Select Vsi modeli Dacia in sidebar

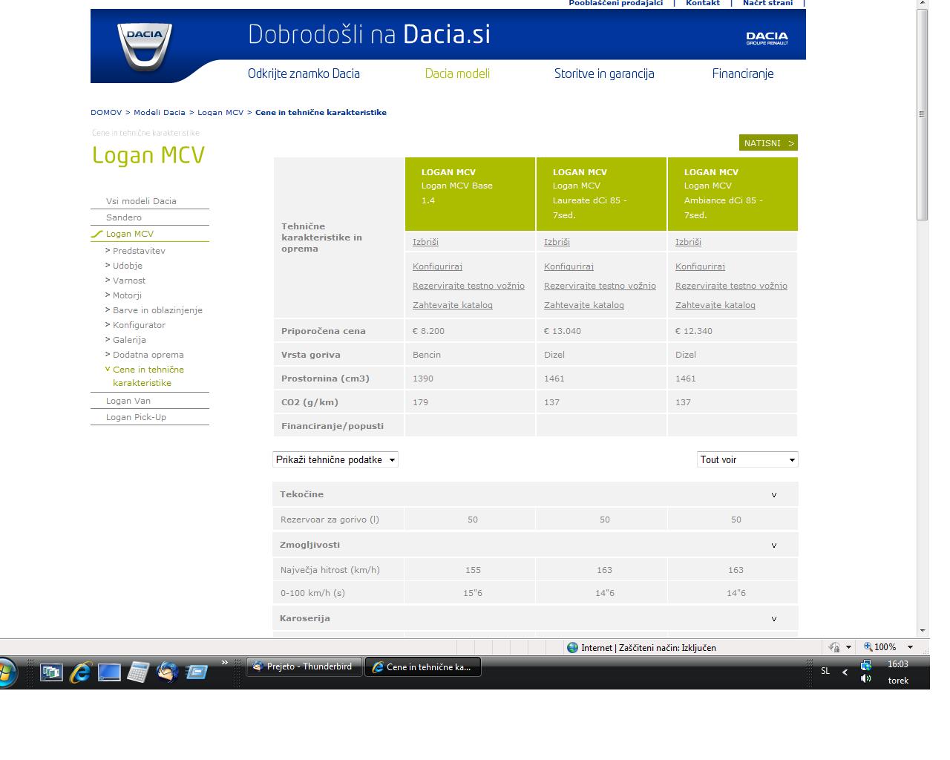141,201
